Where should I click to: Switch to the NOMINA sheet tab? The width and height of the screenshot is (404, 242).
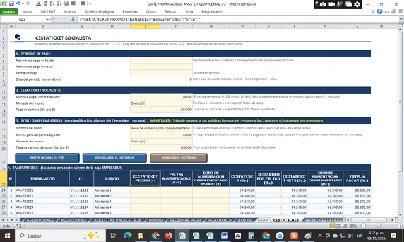click(x=156, y=220)
